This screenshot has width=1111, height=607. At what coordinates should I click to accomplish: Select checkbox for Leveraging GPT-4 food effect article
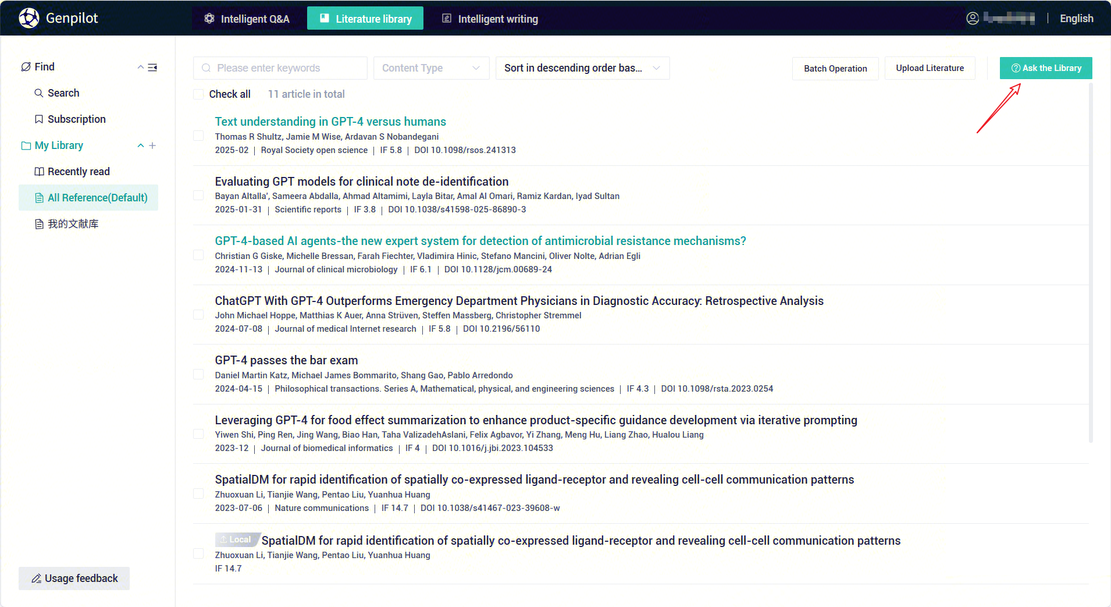click(198, 434)
